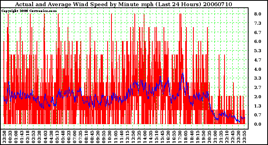268x145 pixels.
Task: Click the 10:30 time label
Action: click(110, 137)
